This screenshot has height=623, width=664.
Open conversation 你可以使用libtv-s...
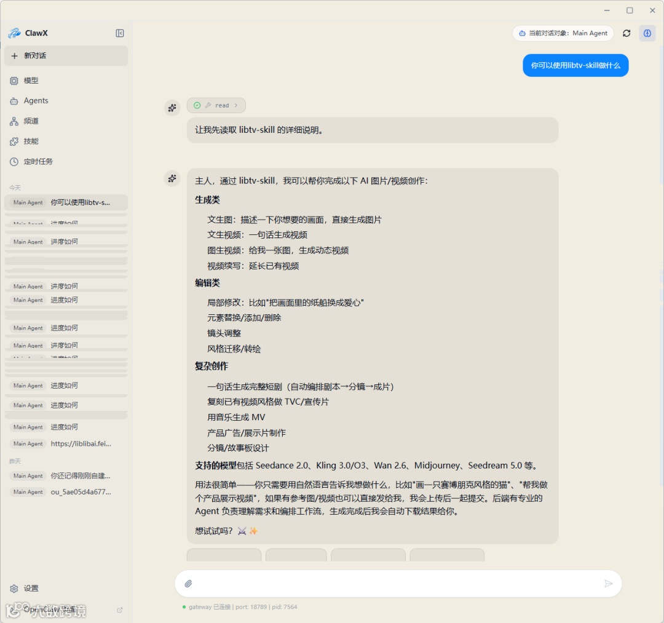66,202
